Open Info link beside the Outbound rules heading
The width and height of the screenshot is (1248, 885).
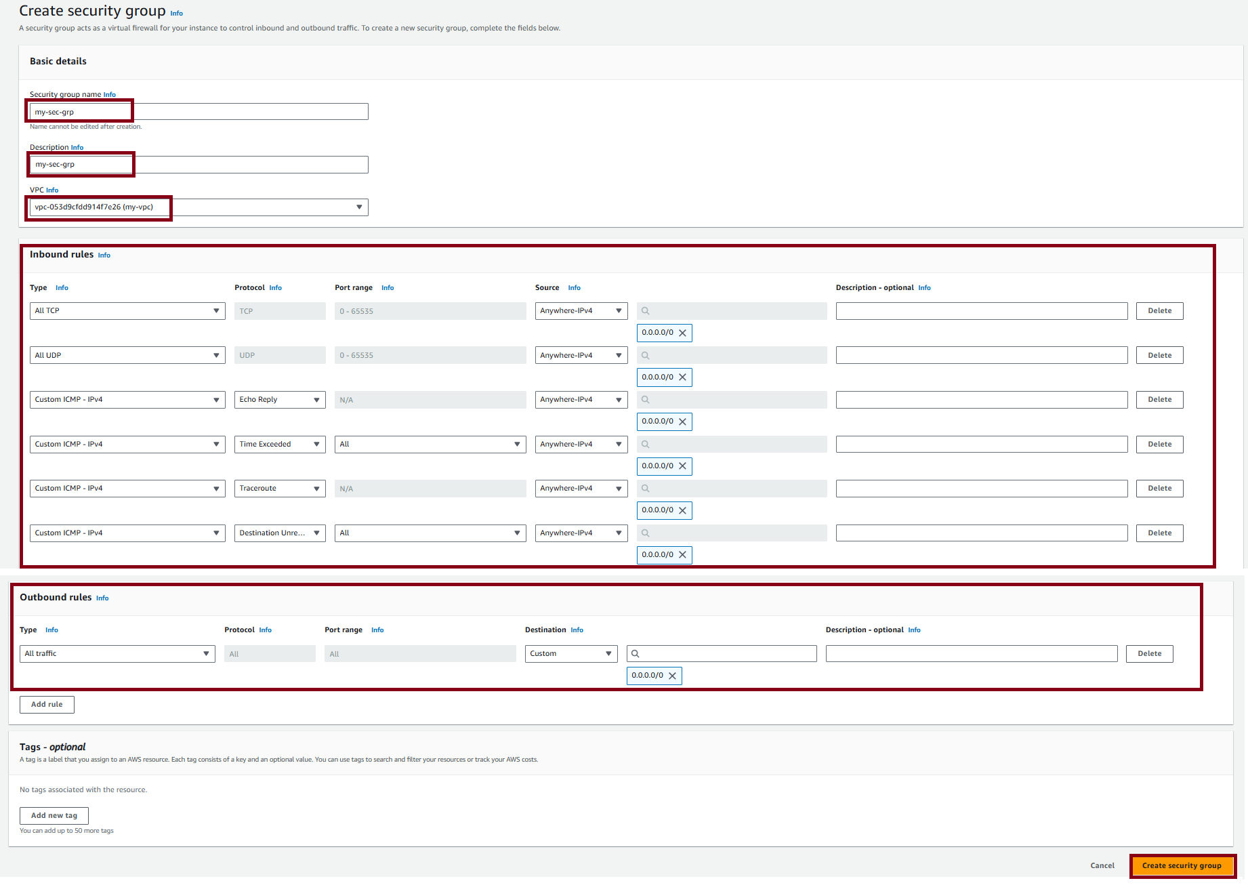[102, 598]
